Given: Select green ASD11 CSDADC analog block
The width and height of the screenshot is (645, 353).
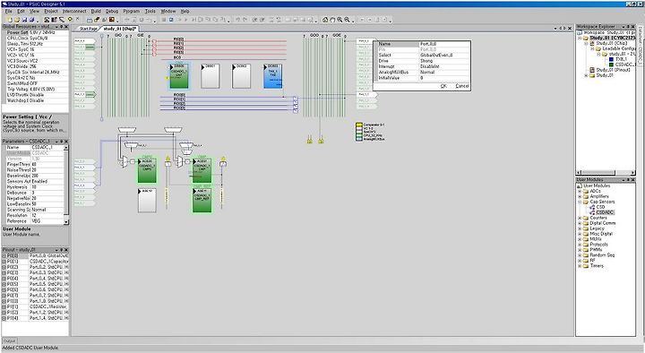Looking at the screenshot, I should tap(202, 201).
